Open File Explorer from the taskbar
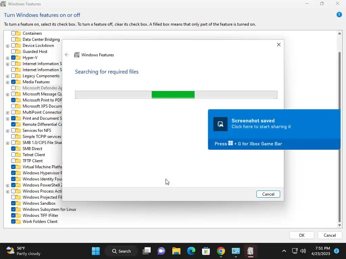This screenshot has width=346, height=259. [x=176, y=251]
